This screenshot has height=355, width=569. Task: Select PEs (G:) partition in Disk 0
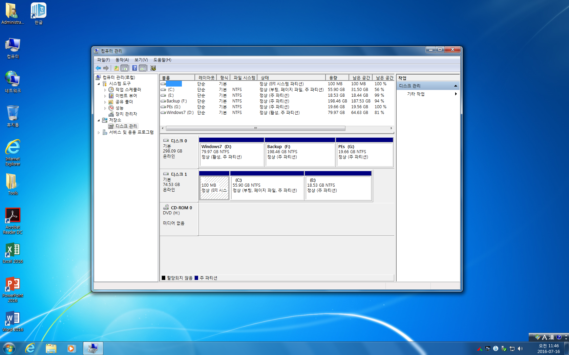pyautogui.click(x=364, y=152)
